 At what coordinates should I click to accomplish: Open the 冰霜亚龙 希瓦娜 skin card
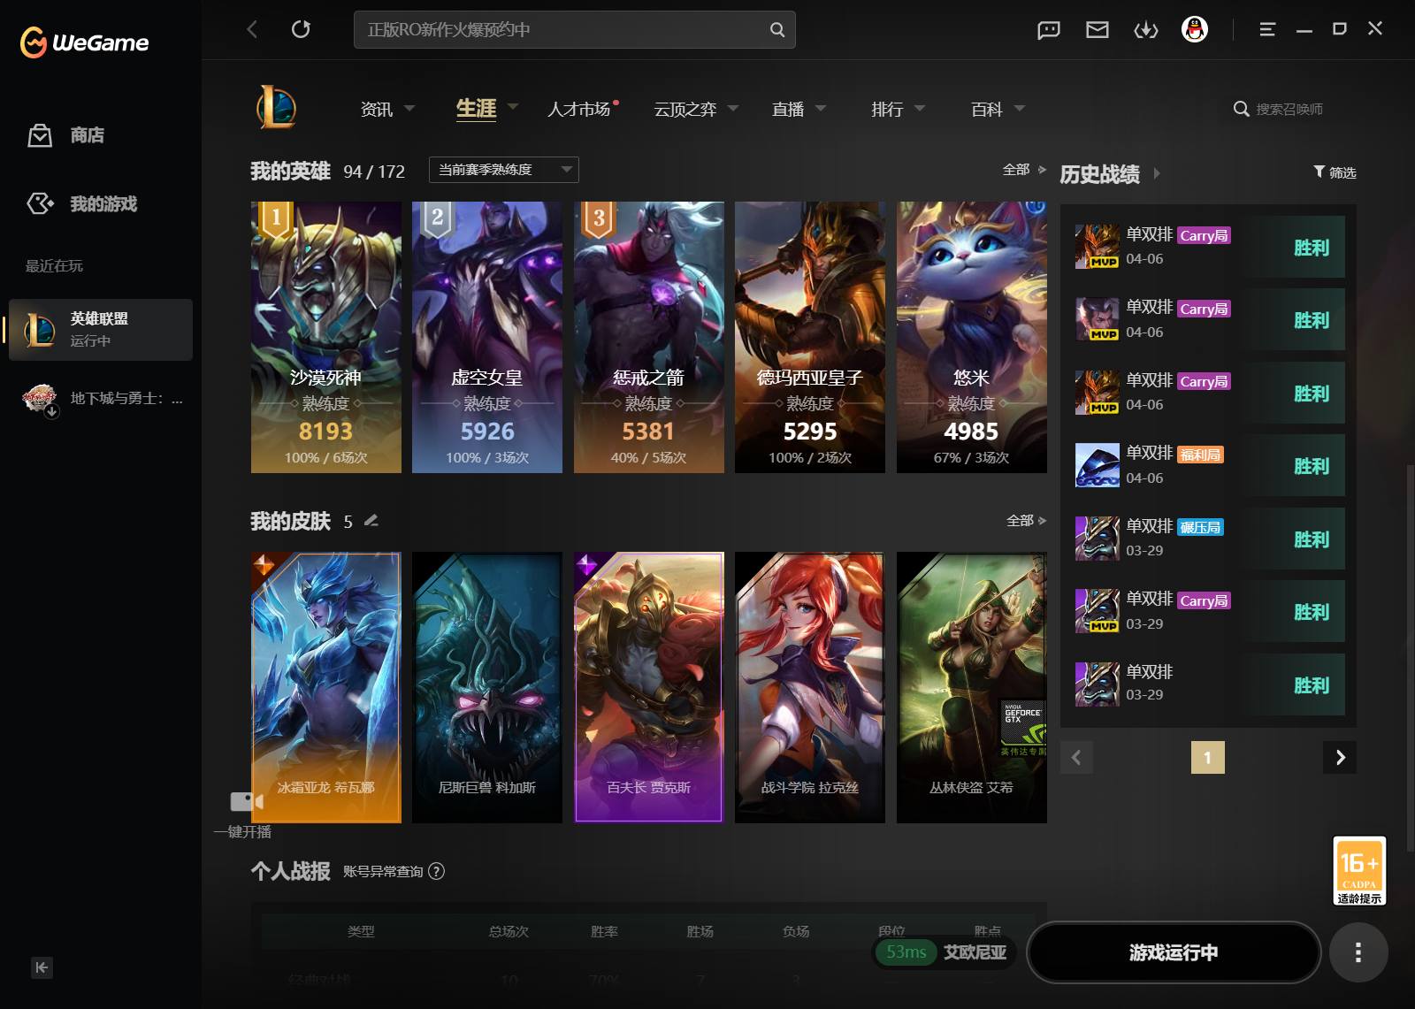pos(326,687)
